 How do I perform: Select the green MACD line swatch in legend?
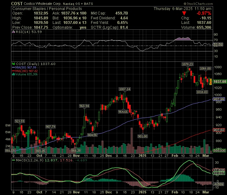14,160
